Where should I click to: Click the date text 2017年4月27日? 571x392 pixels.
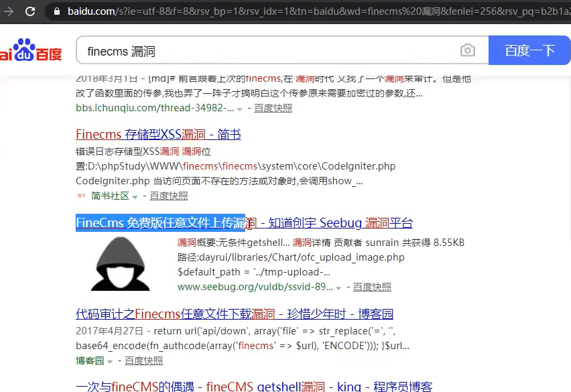(109, 331)
